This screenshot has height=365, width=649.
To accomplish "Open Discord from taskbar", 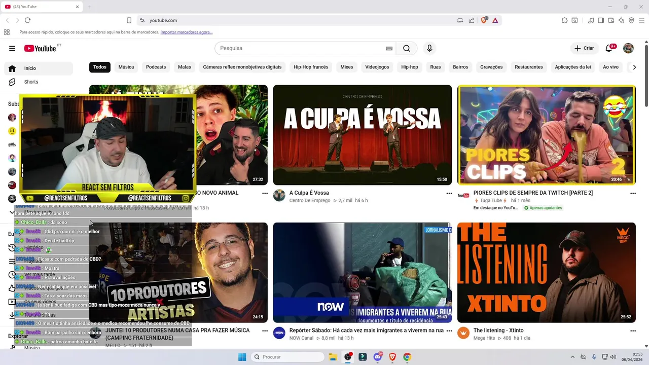I will click(x=378, y=357).
